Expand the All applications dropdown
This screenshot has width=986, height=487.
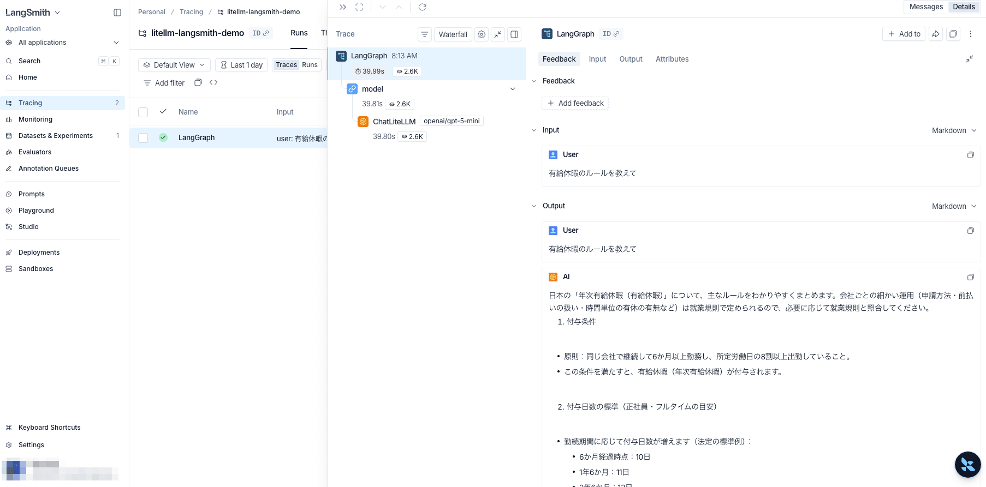tap(62, 43)
